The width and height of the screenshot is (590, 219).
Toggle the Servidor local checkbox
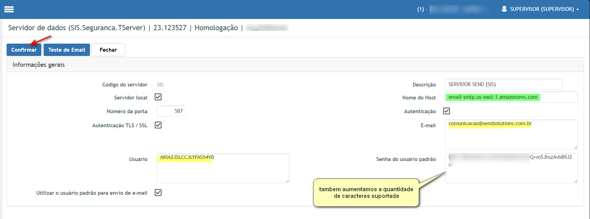(158, 97)
